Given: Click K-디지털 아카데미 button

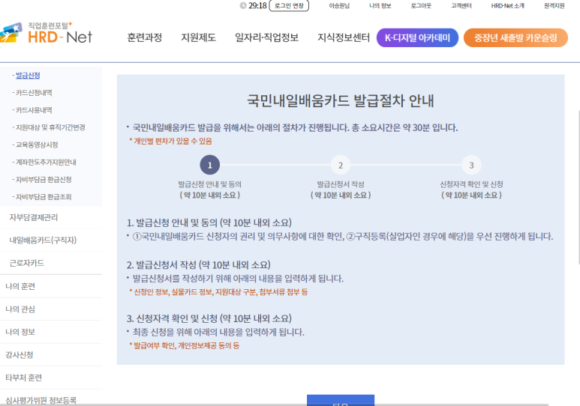Looking at the screenshot, I should (x=417, y=37).
